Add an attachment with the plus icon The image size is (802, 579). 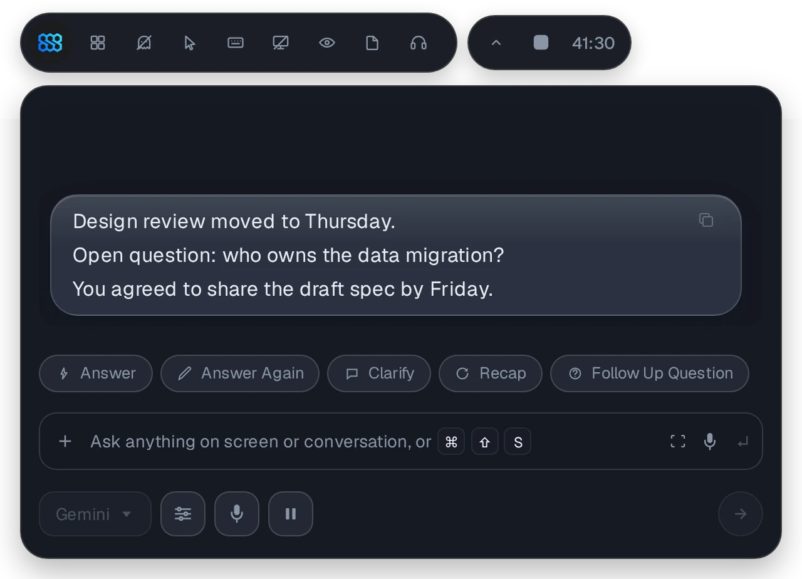coord(65,441)
